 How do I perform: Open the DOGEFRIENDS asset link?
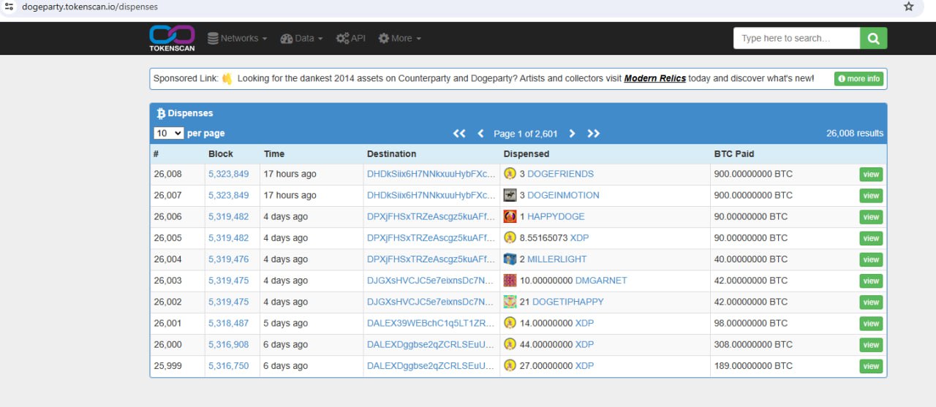click(x=560, y=174)
